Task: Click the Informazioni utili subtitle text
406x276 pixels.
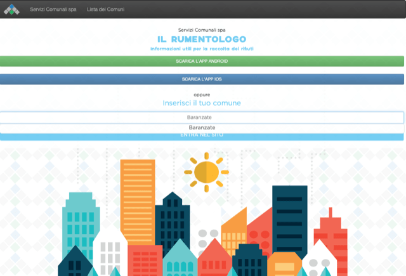Action: coord(202,49)
